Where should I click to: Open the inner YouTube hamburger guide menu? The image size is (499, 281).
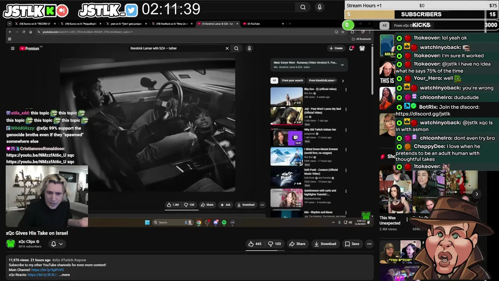pyautogui.click(x=12, y=48)
